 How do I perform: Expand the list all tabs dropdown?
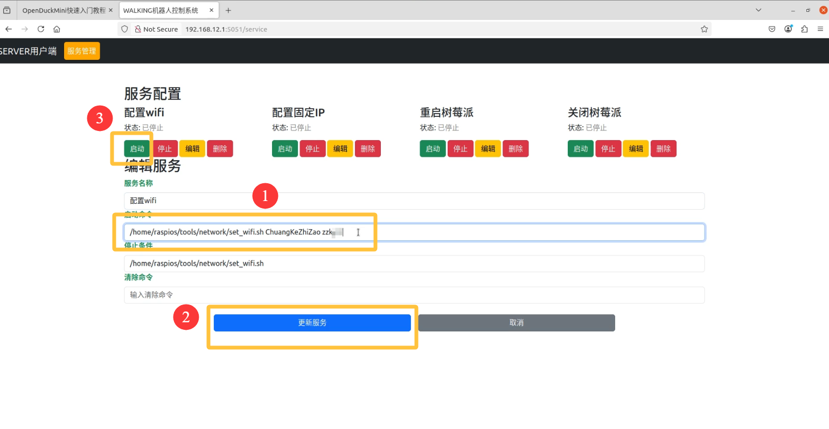pyautogui.click(x=758, y=10)
